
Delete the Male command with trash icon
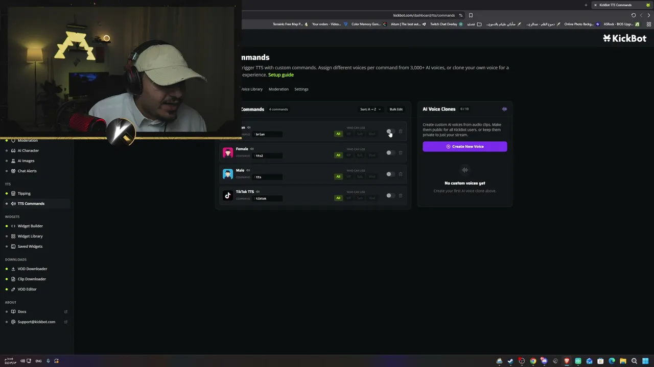[x=401, y=174]
